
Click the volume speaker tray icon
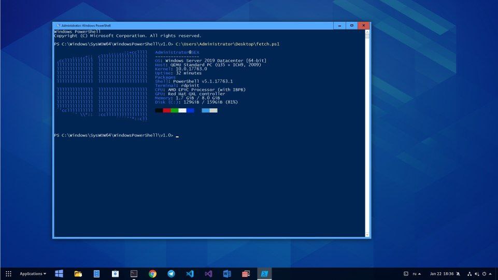[477, 274]
